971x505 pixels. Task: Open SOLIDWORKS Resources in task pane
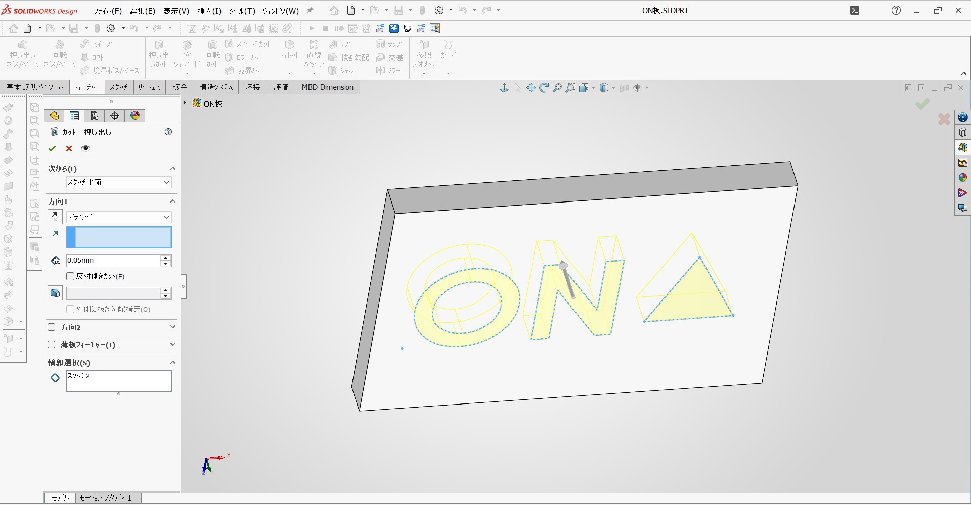click(962, 117)
